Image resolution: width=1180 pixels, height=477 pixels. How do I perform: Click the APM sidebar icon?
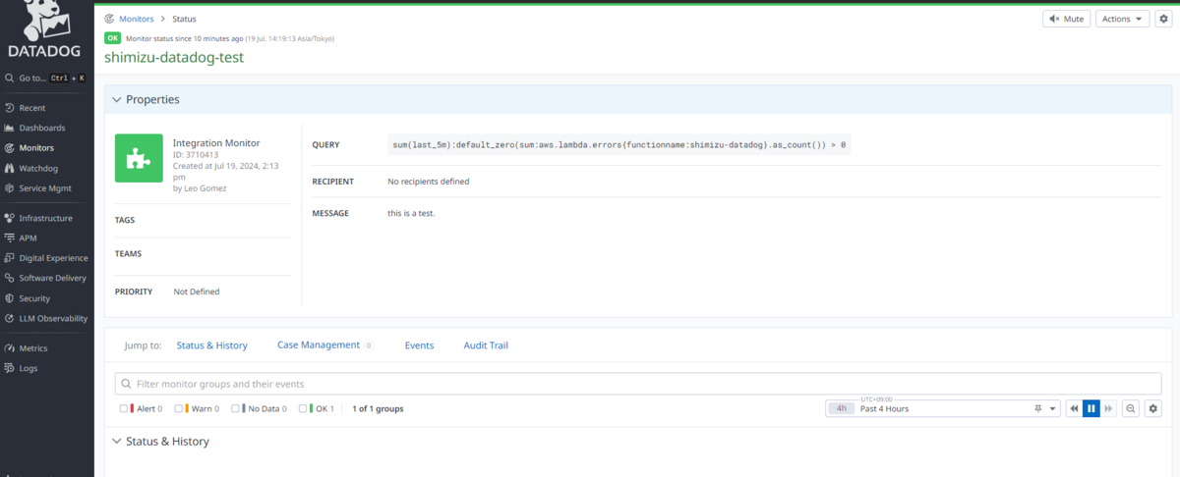click(x=9, y=238)
